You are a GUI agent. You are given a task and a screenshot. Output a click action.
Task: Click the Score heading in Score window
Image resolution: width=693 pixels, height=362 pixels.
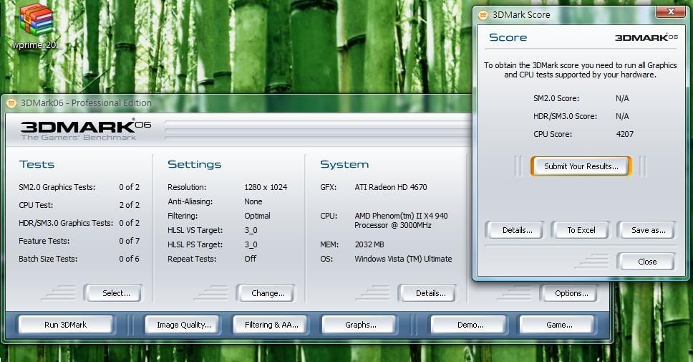tap(508, 37)
